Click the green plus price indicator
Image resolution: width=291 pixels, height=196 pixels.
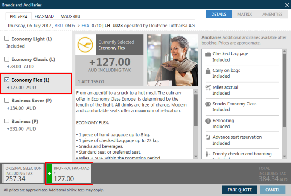click(x=49, y=173)
